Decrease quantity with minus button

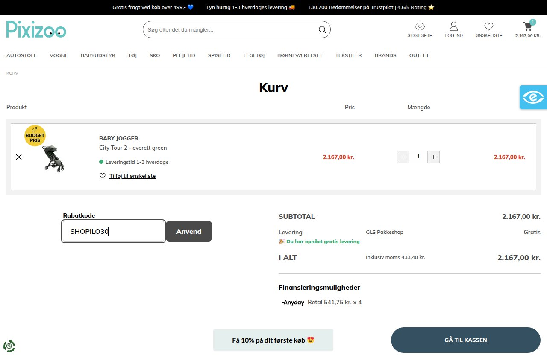tap(403, 157)
